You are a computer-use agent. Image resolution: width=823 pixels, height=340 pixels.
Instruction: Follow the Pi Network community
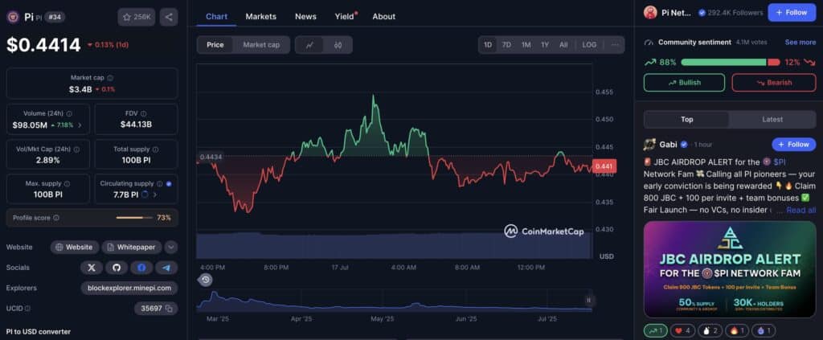pyautogui.click(x=792, y=13)
